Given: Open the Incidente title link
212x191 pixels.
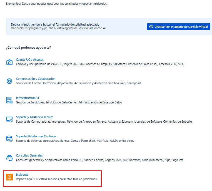Looking at the screenshot, I should click(22, 175).
